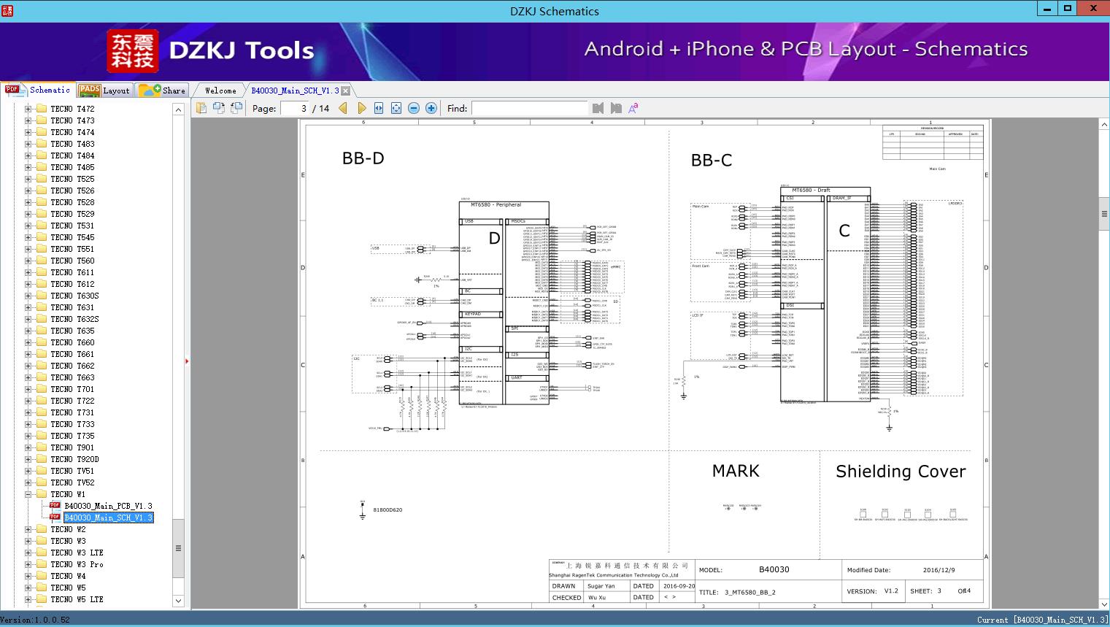Select TECNO T611 tree item

72,272
